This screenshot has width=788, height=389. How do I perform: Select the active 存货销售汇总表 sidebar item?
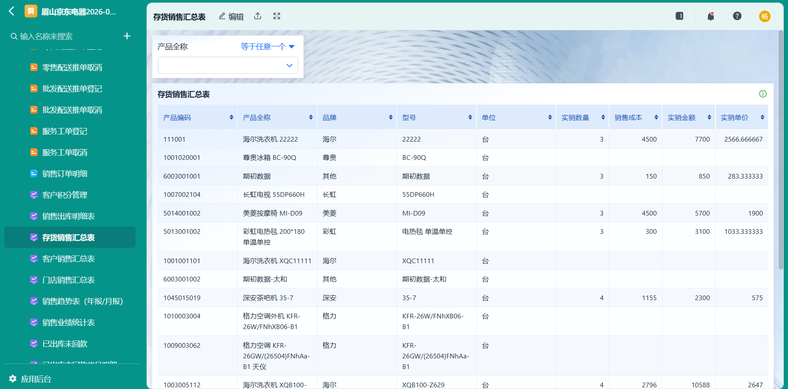coord(70,237)
